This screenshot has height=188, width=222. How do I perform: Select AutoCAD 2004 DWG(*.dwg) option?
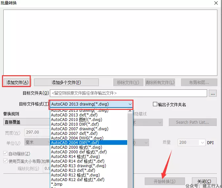(89, 138)
